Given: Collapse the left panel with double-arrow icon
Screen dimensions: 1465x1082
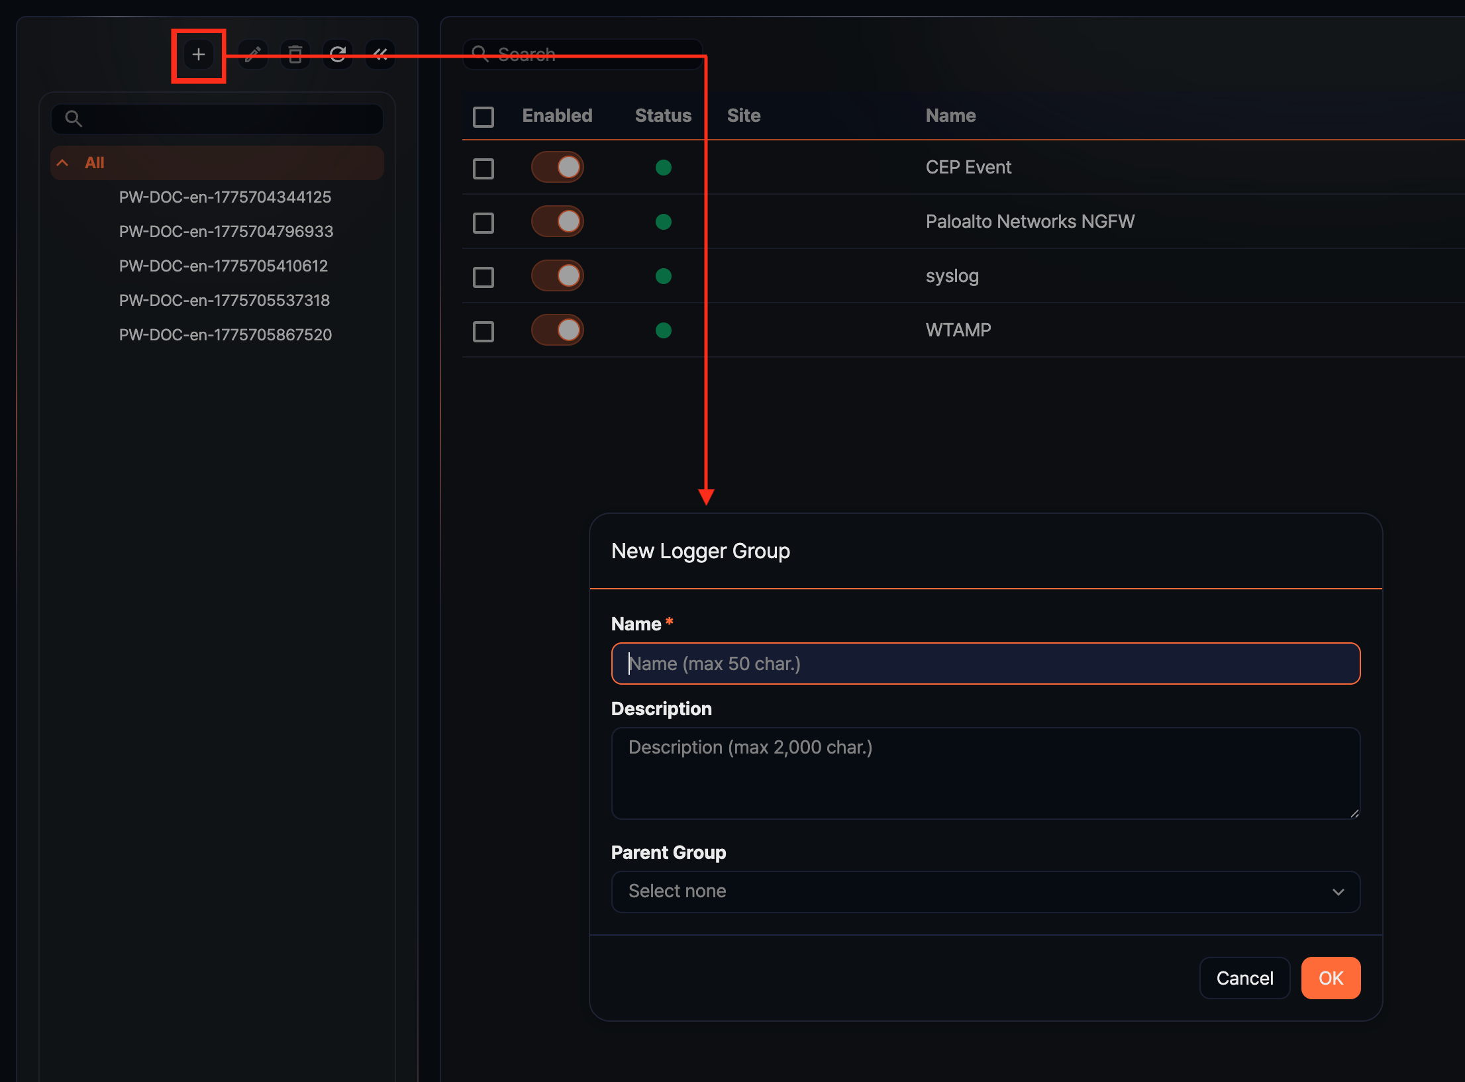Looking at the screenshot, I should tap(380, 54).
